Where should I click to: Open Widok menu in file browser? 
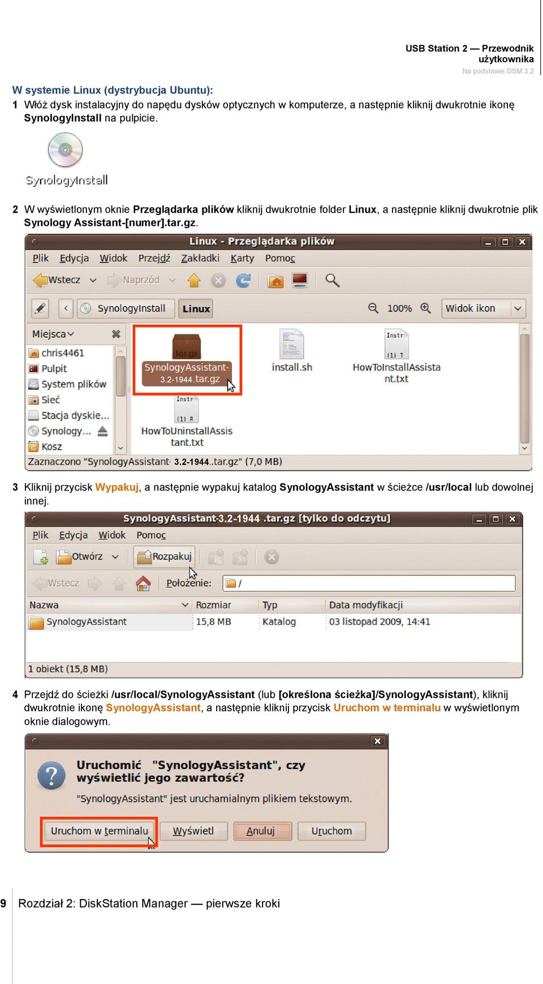pos(113,258)
